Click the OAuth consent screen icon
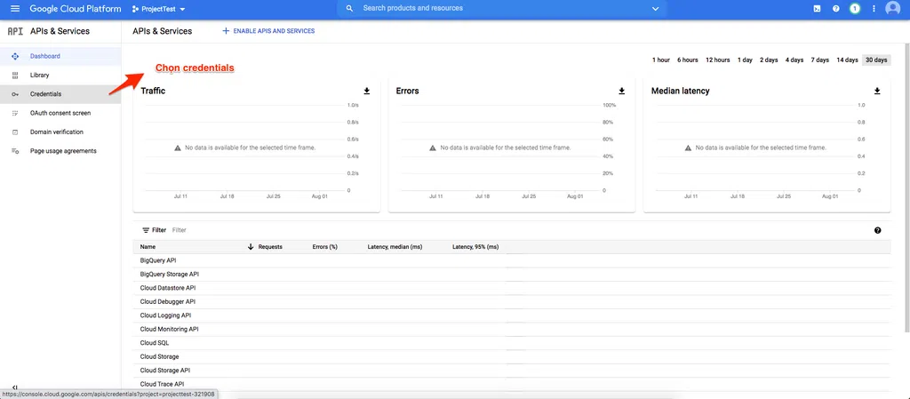Screen dimensions: 910x399 click(15, 113)
